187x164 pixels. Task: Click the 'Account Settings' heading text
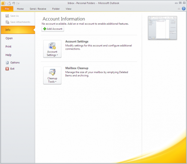tap(77, 41)
